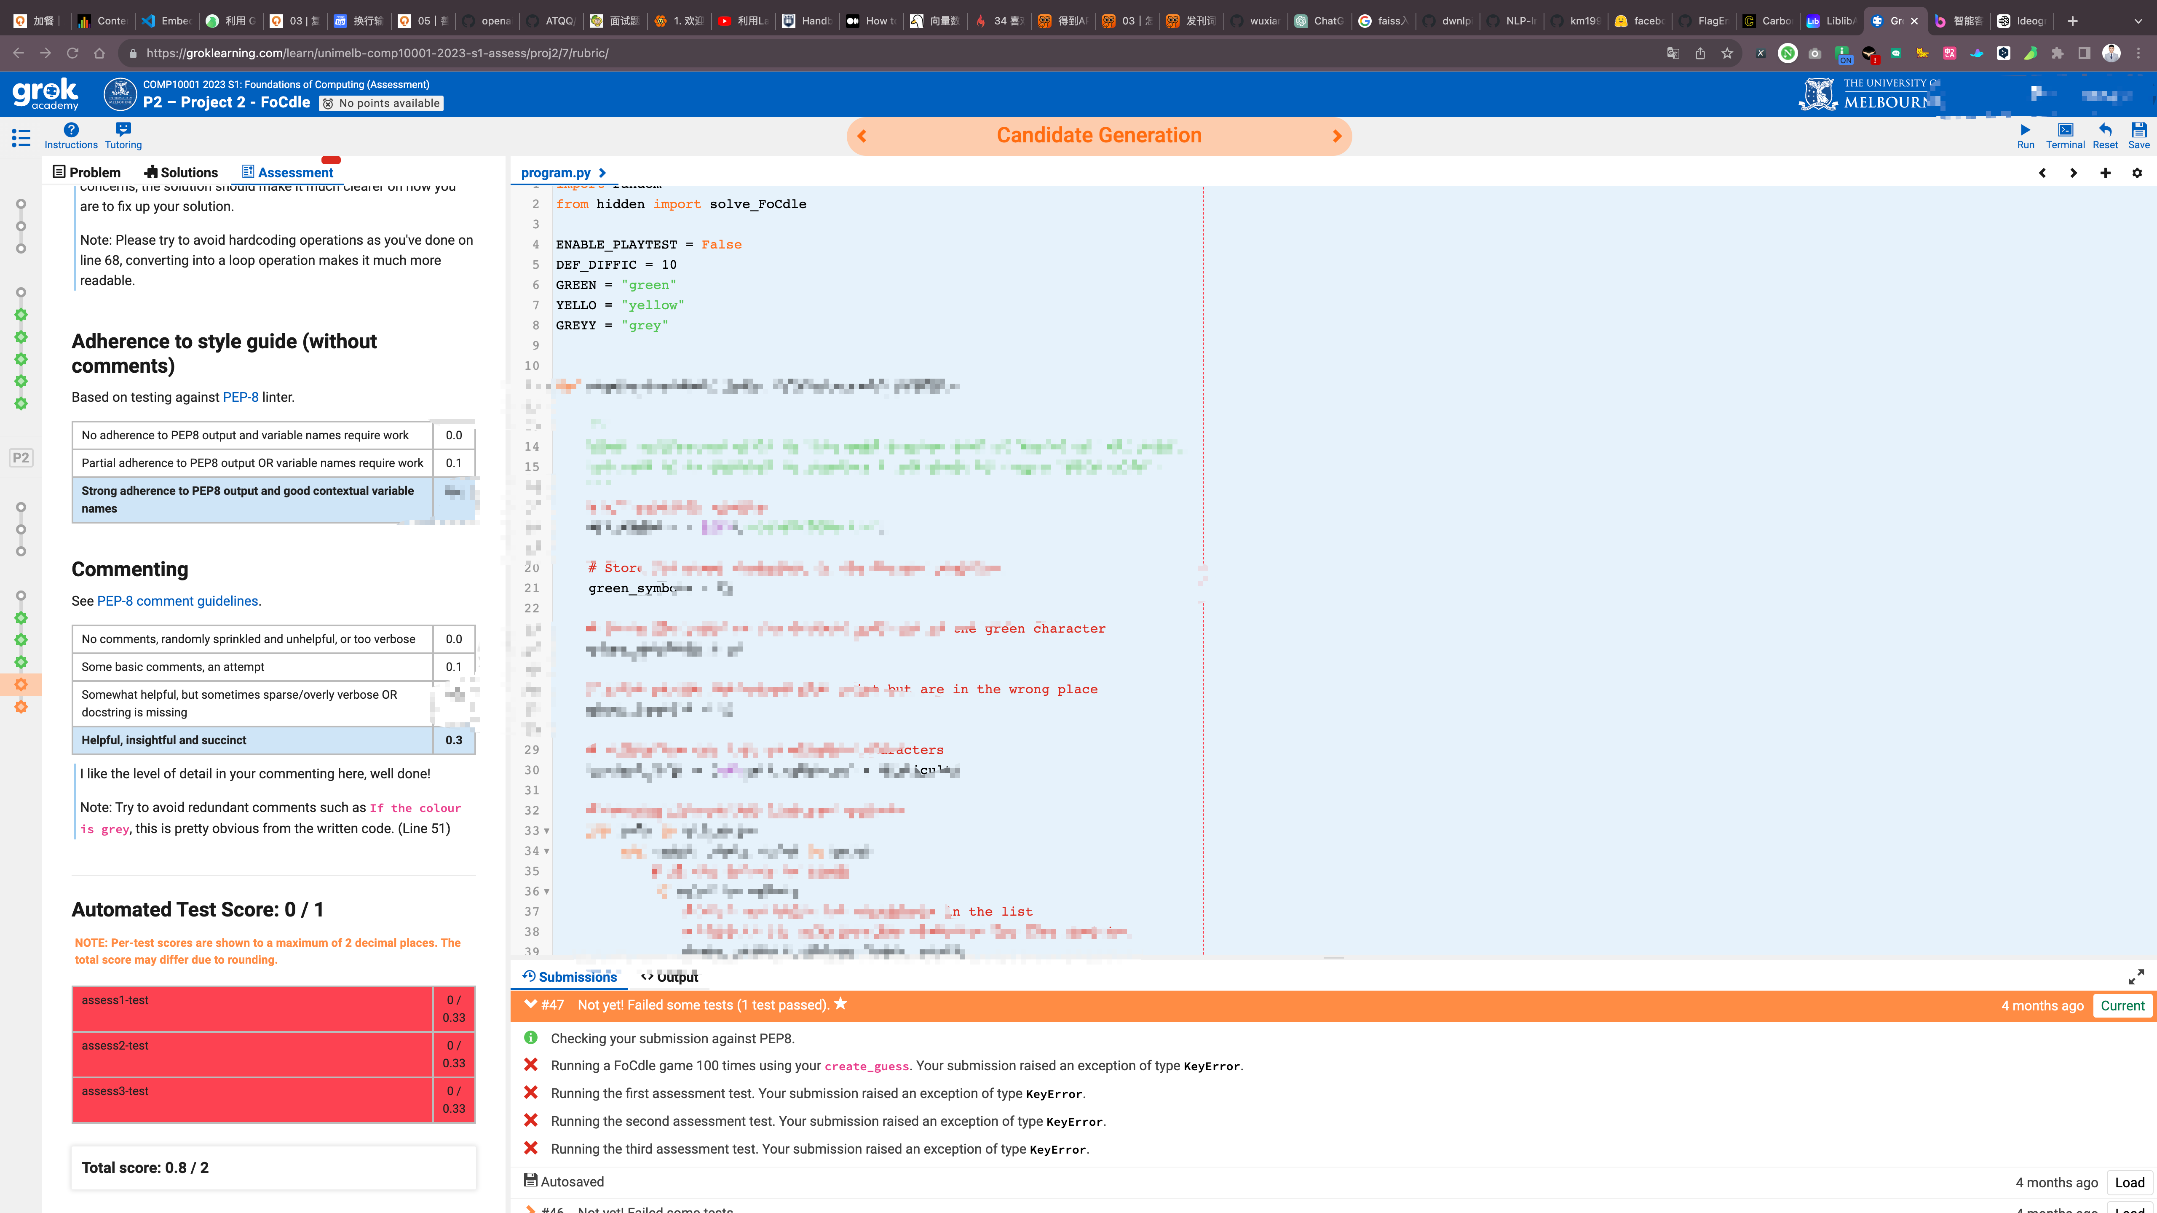Click the University of Melbourne logo

click(1869, 95)
